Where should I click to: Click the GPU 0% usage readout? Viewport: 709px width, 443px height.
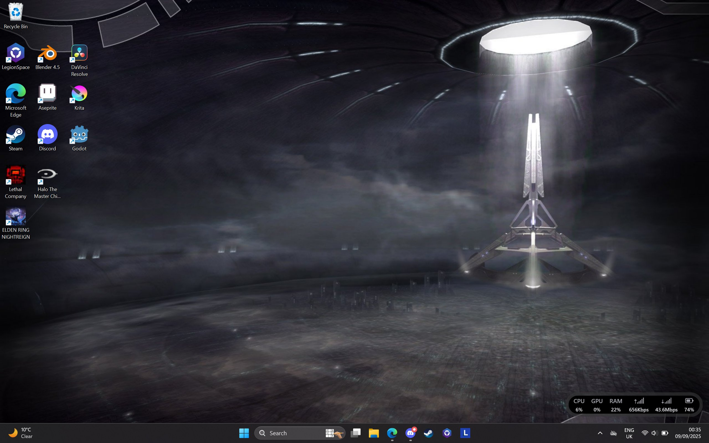pos(597,405)
